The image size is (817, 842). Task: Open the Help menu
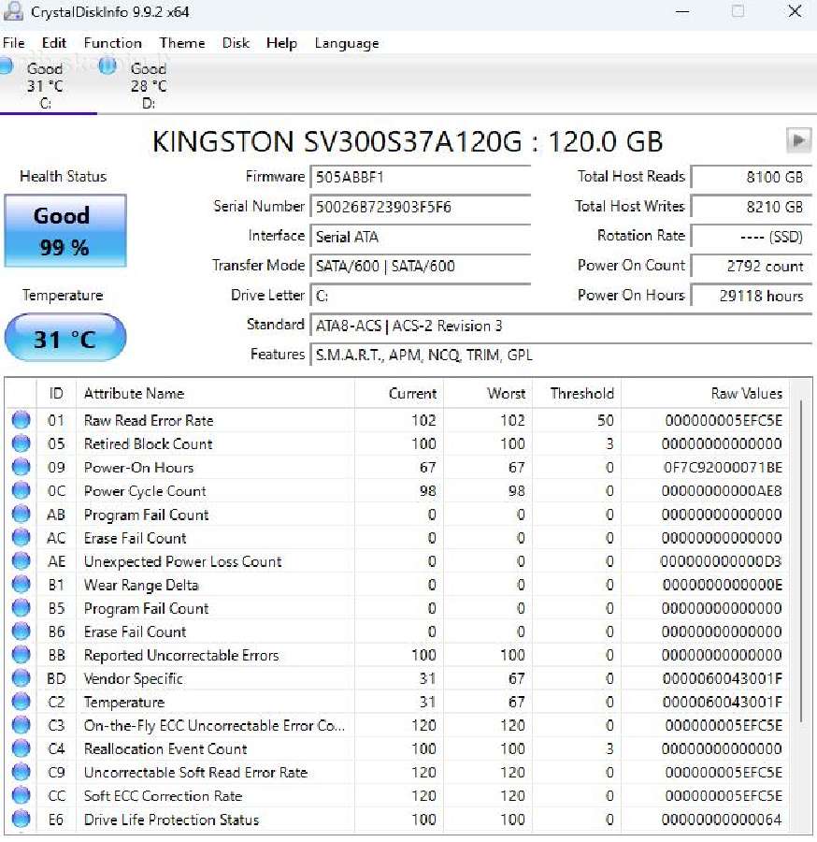(281, 43)
